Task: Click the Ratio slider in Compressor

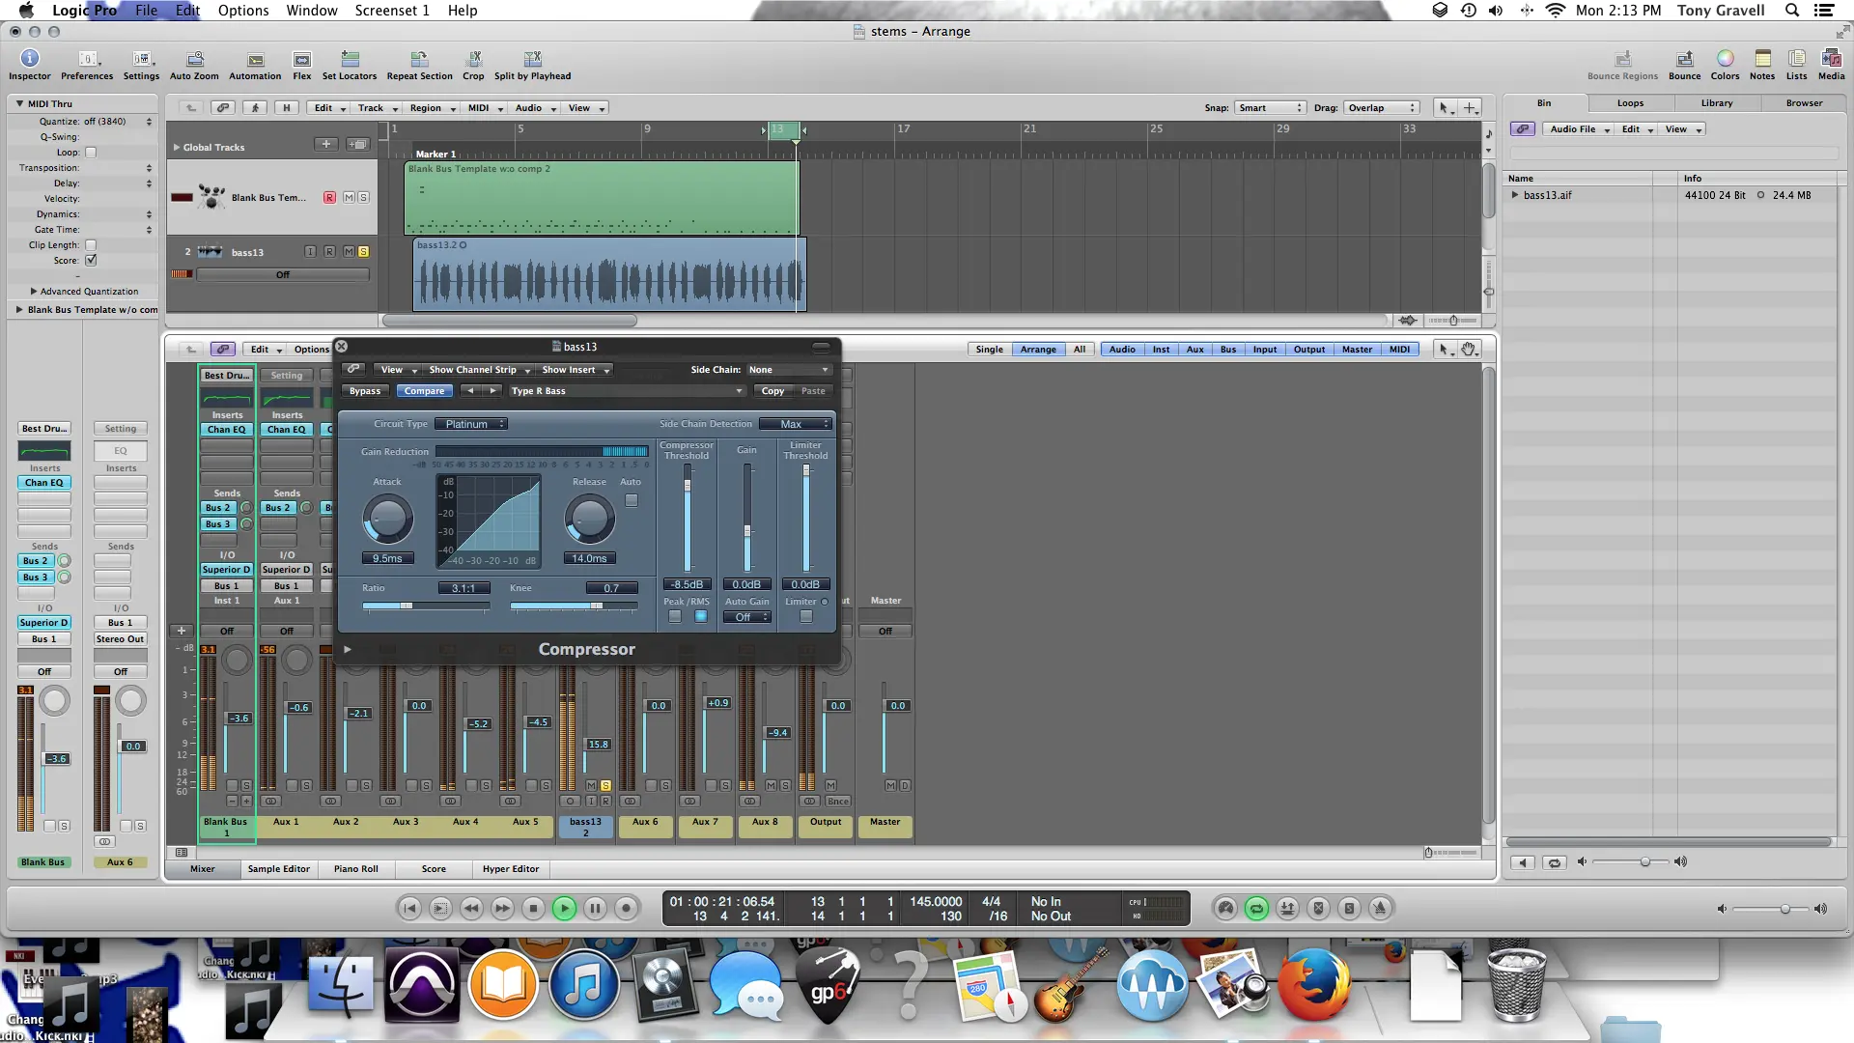Action: pyautogui.click(x=426, y=606)
